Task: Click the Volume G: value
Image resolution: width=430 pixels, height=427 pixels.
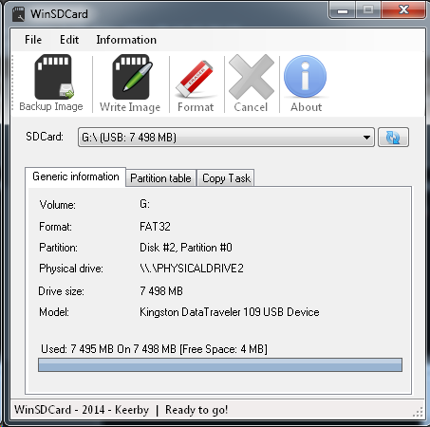Action: pos(144,204)
